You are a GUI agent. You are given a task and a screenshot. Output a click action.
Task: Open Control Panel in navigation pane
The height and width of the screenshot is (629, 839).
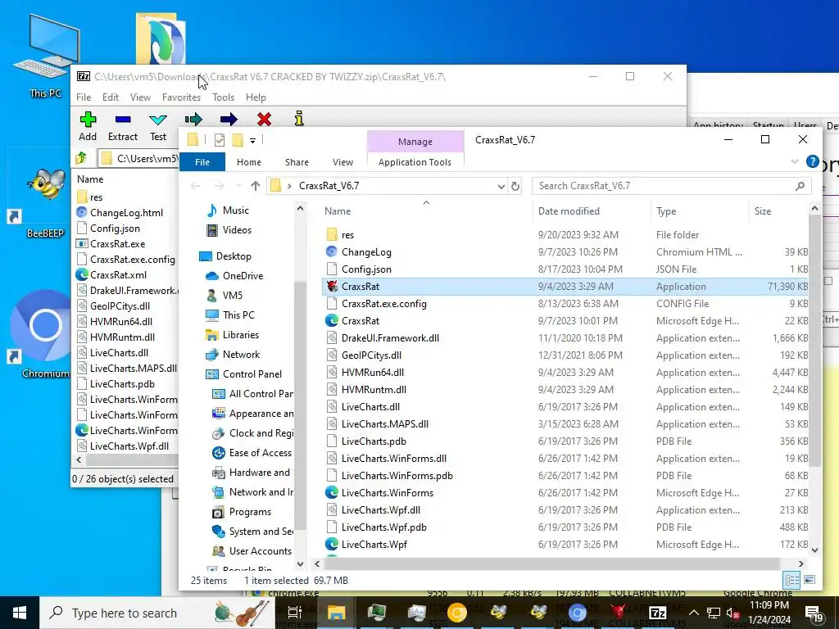coord(252,373)
